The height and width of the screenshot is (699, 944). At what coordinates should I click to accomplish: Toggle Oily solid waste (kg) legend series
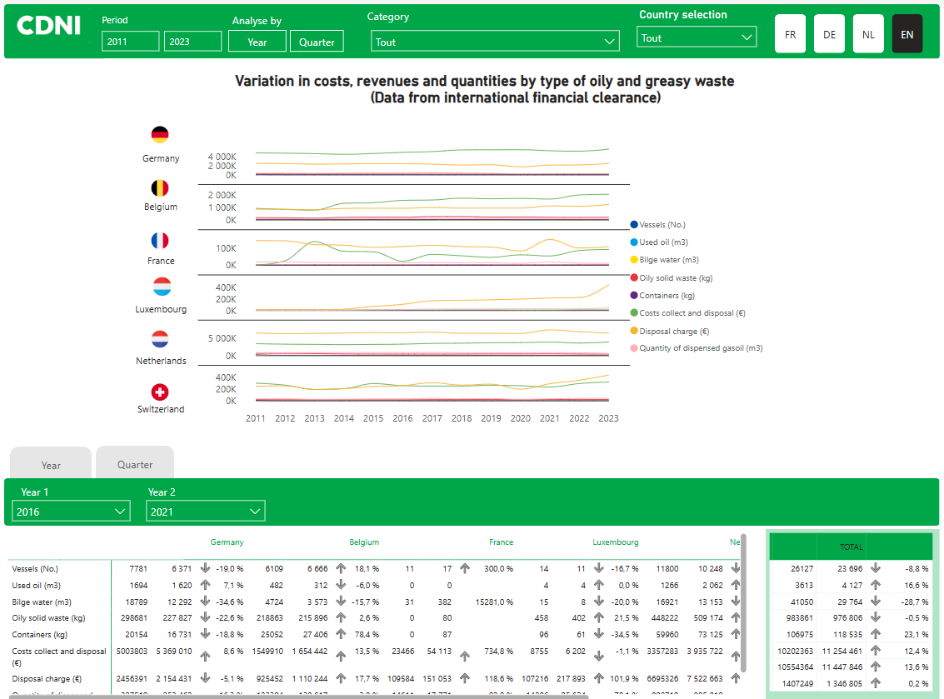[672, 277]
